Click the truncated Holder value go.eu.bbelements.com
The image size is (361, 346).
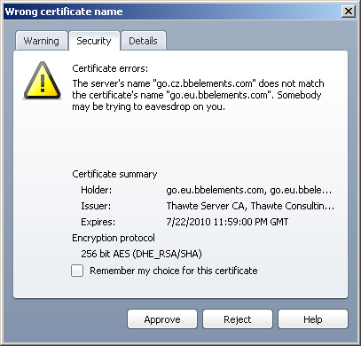(x=249, y=190)
